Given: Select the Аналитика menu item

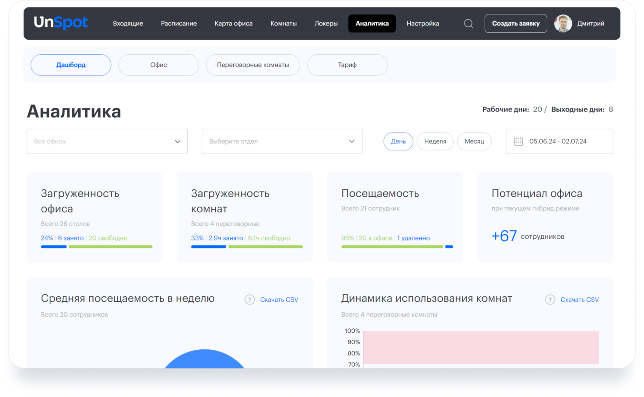Looking at the screenshot, I should click(x=372, y=24).
